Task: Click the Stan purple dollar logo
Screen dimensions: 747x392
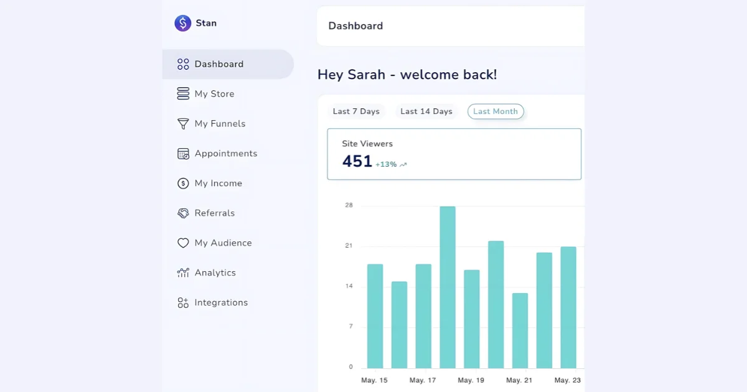Action: (x=182, y=24)
